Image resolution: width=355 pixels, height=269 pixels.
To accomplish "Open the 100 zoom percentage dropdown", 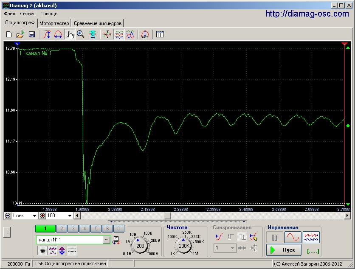I will (x=70, y=216).
